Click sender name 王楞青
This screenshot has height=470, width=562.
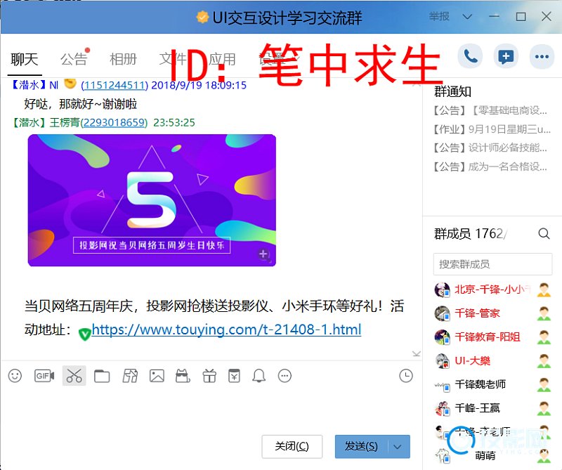[x=65, y=123]
